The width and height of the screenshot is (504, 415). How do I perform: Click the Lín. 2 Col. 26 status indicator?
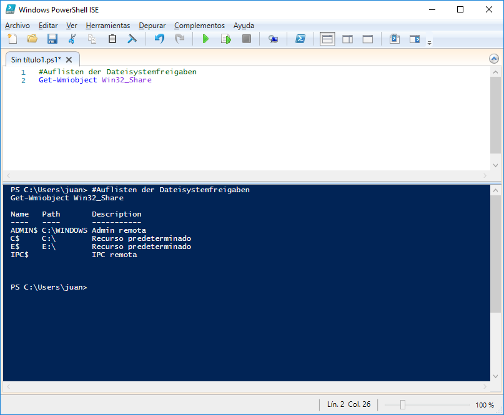pos(348,404)
